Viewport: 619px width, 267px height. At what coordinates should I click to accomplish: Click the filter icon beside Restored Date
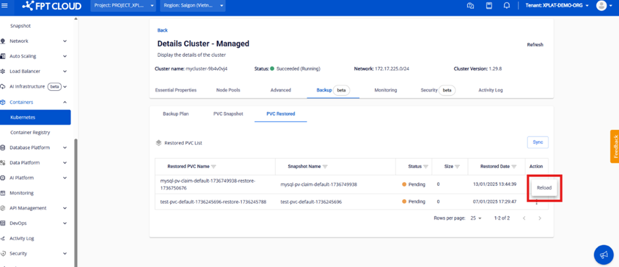[513, 167]
